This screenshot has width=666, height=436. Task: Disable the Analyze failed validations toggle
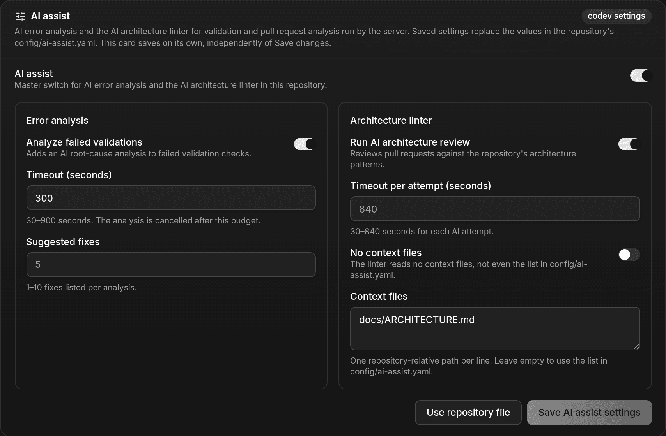305,144
